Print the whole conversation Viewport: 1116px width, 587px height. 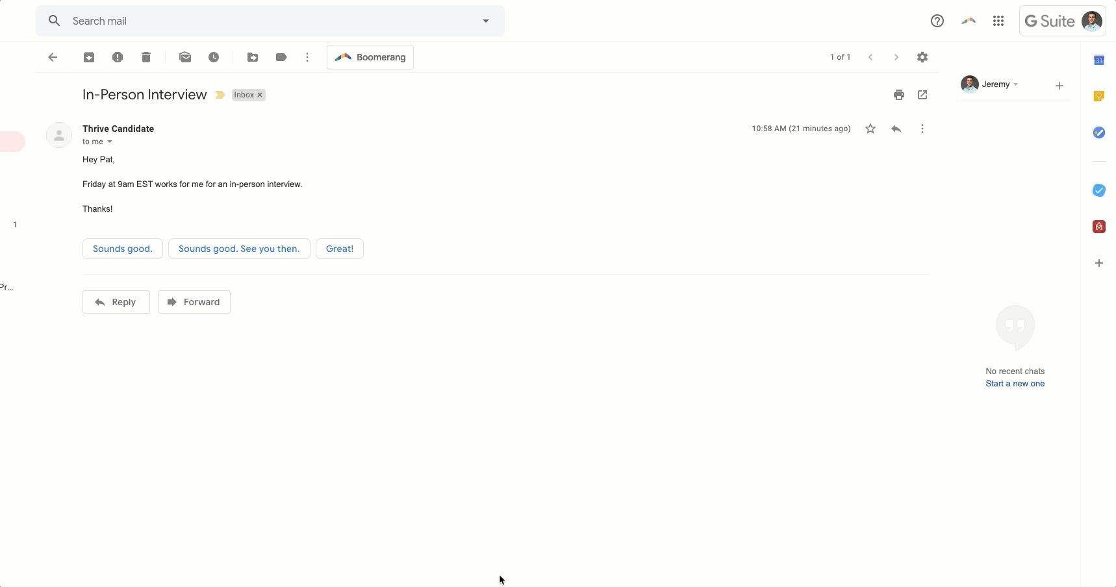coord(899,95)
